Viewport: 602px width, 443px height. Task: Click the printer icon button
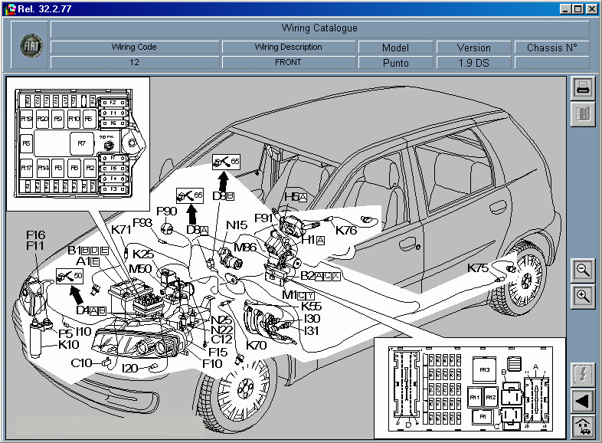[x=583, y=87]
